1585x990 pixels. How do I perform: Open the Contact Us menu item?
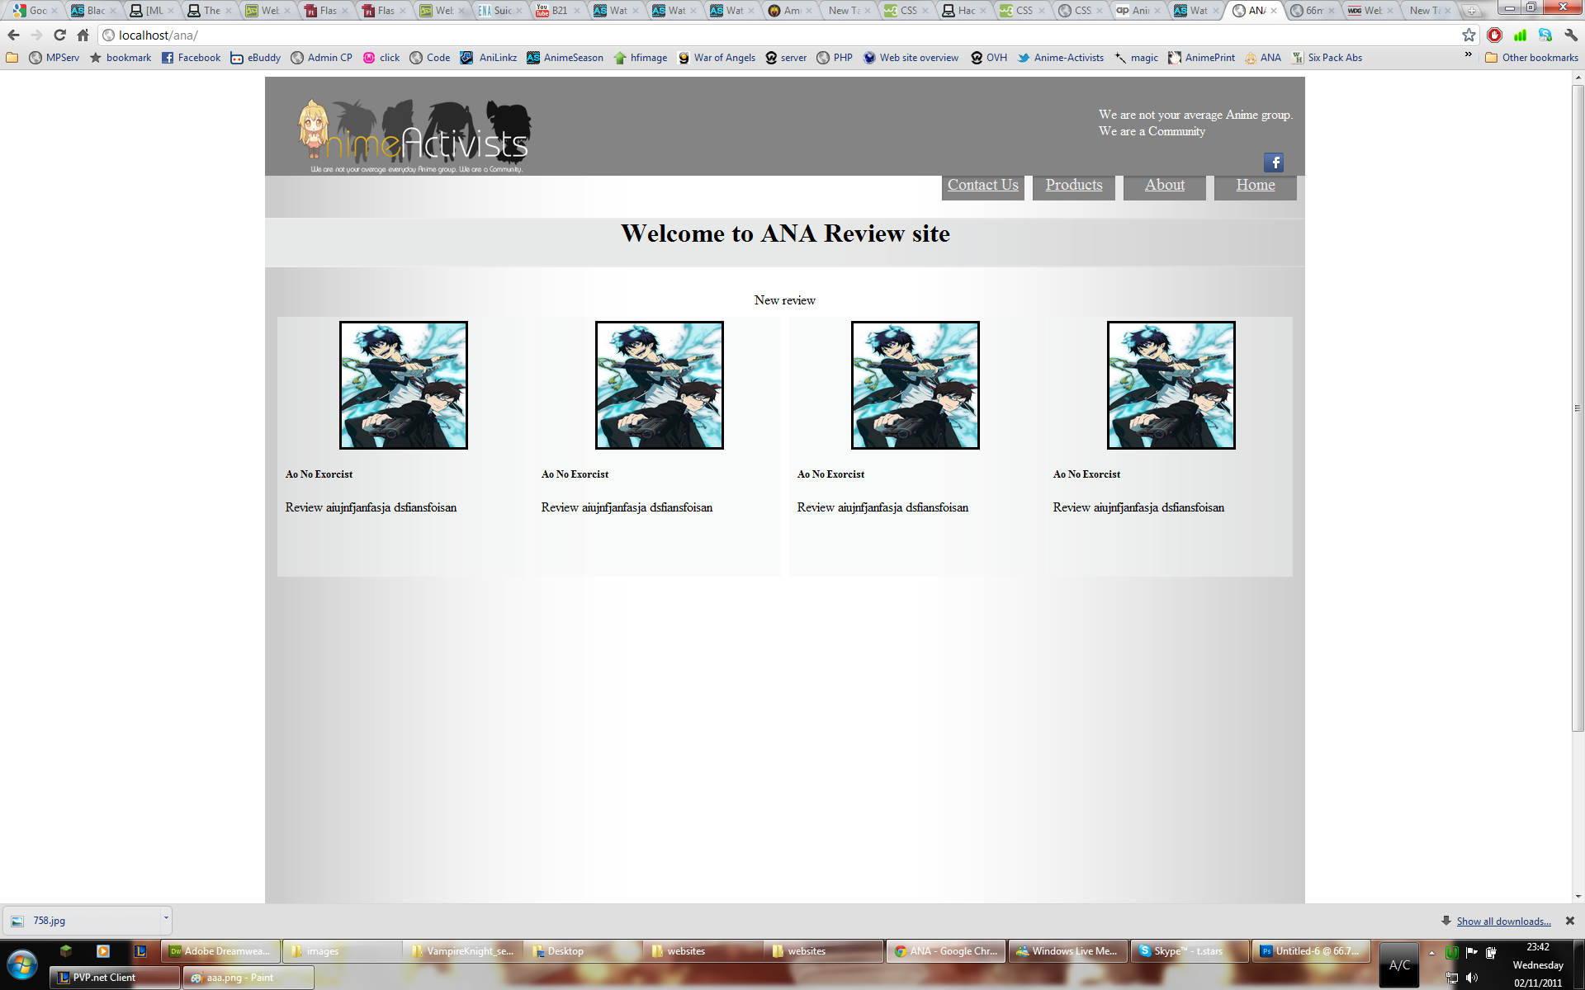point(982,186)
